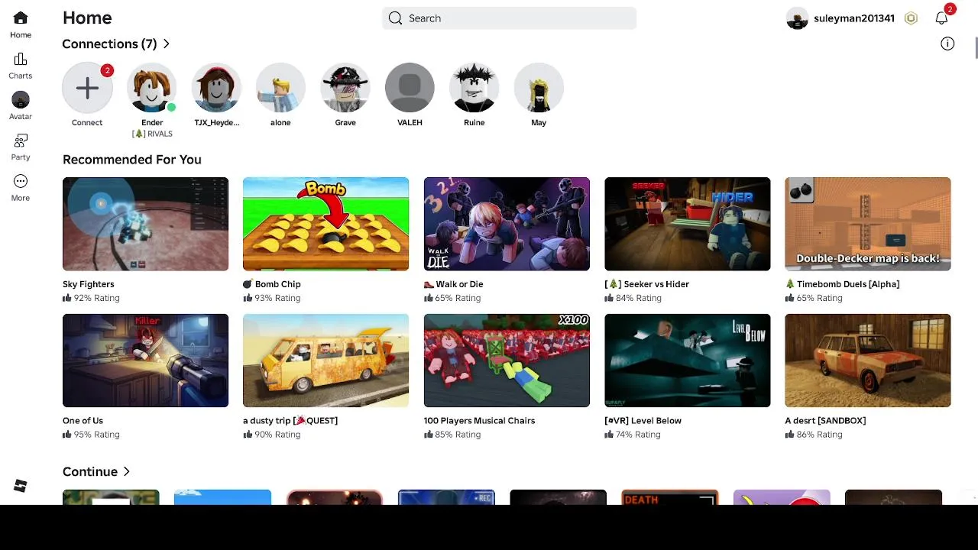Viewport: 978px width, 550px height.
Task: Click the Seeker vs Hider game thumbnail
Action: [x=687, y=224]
